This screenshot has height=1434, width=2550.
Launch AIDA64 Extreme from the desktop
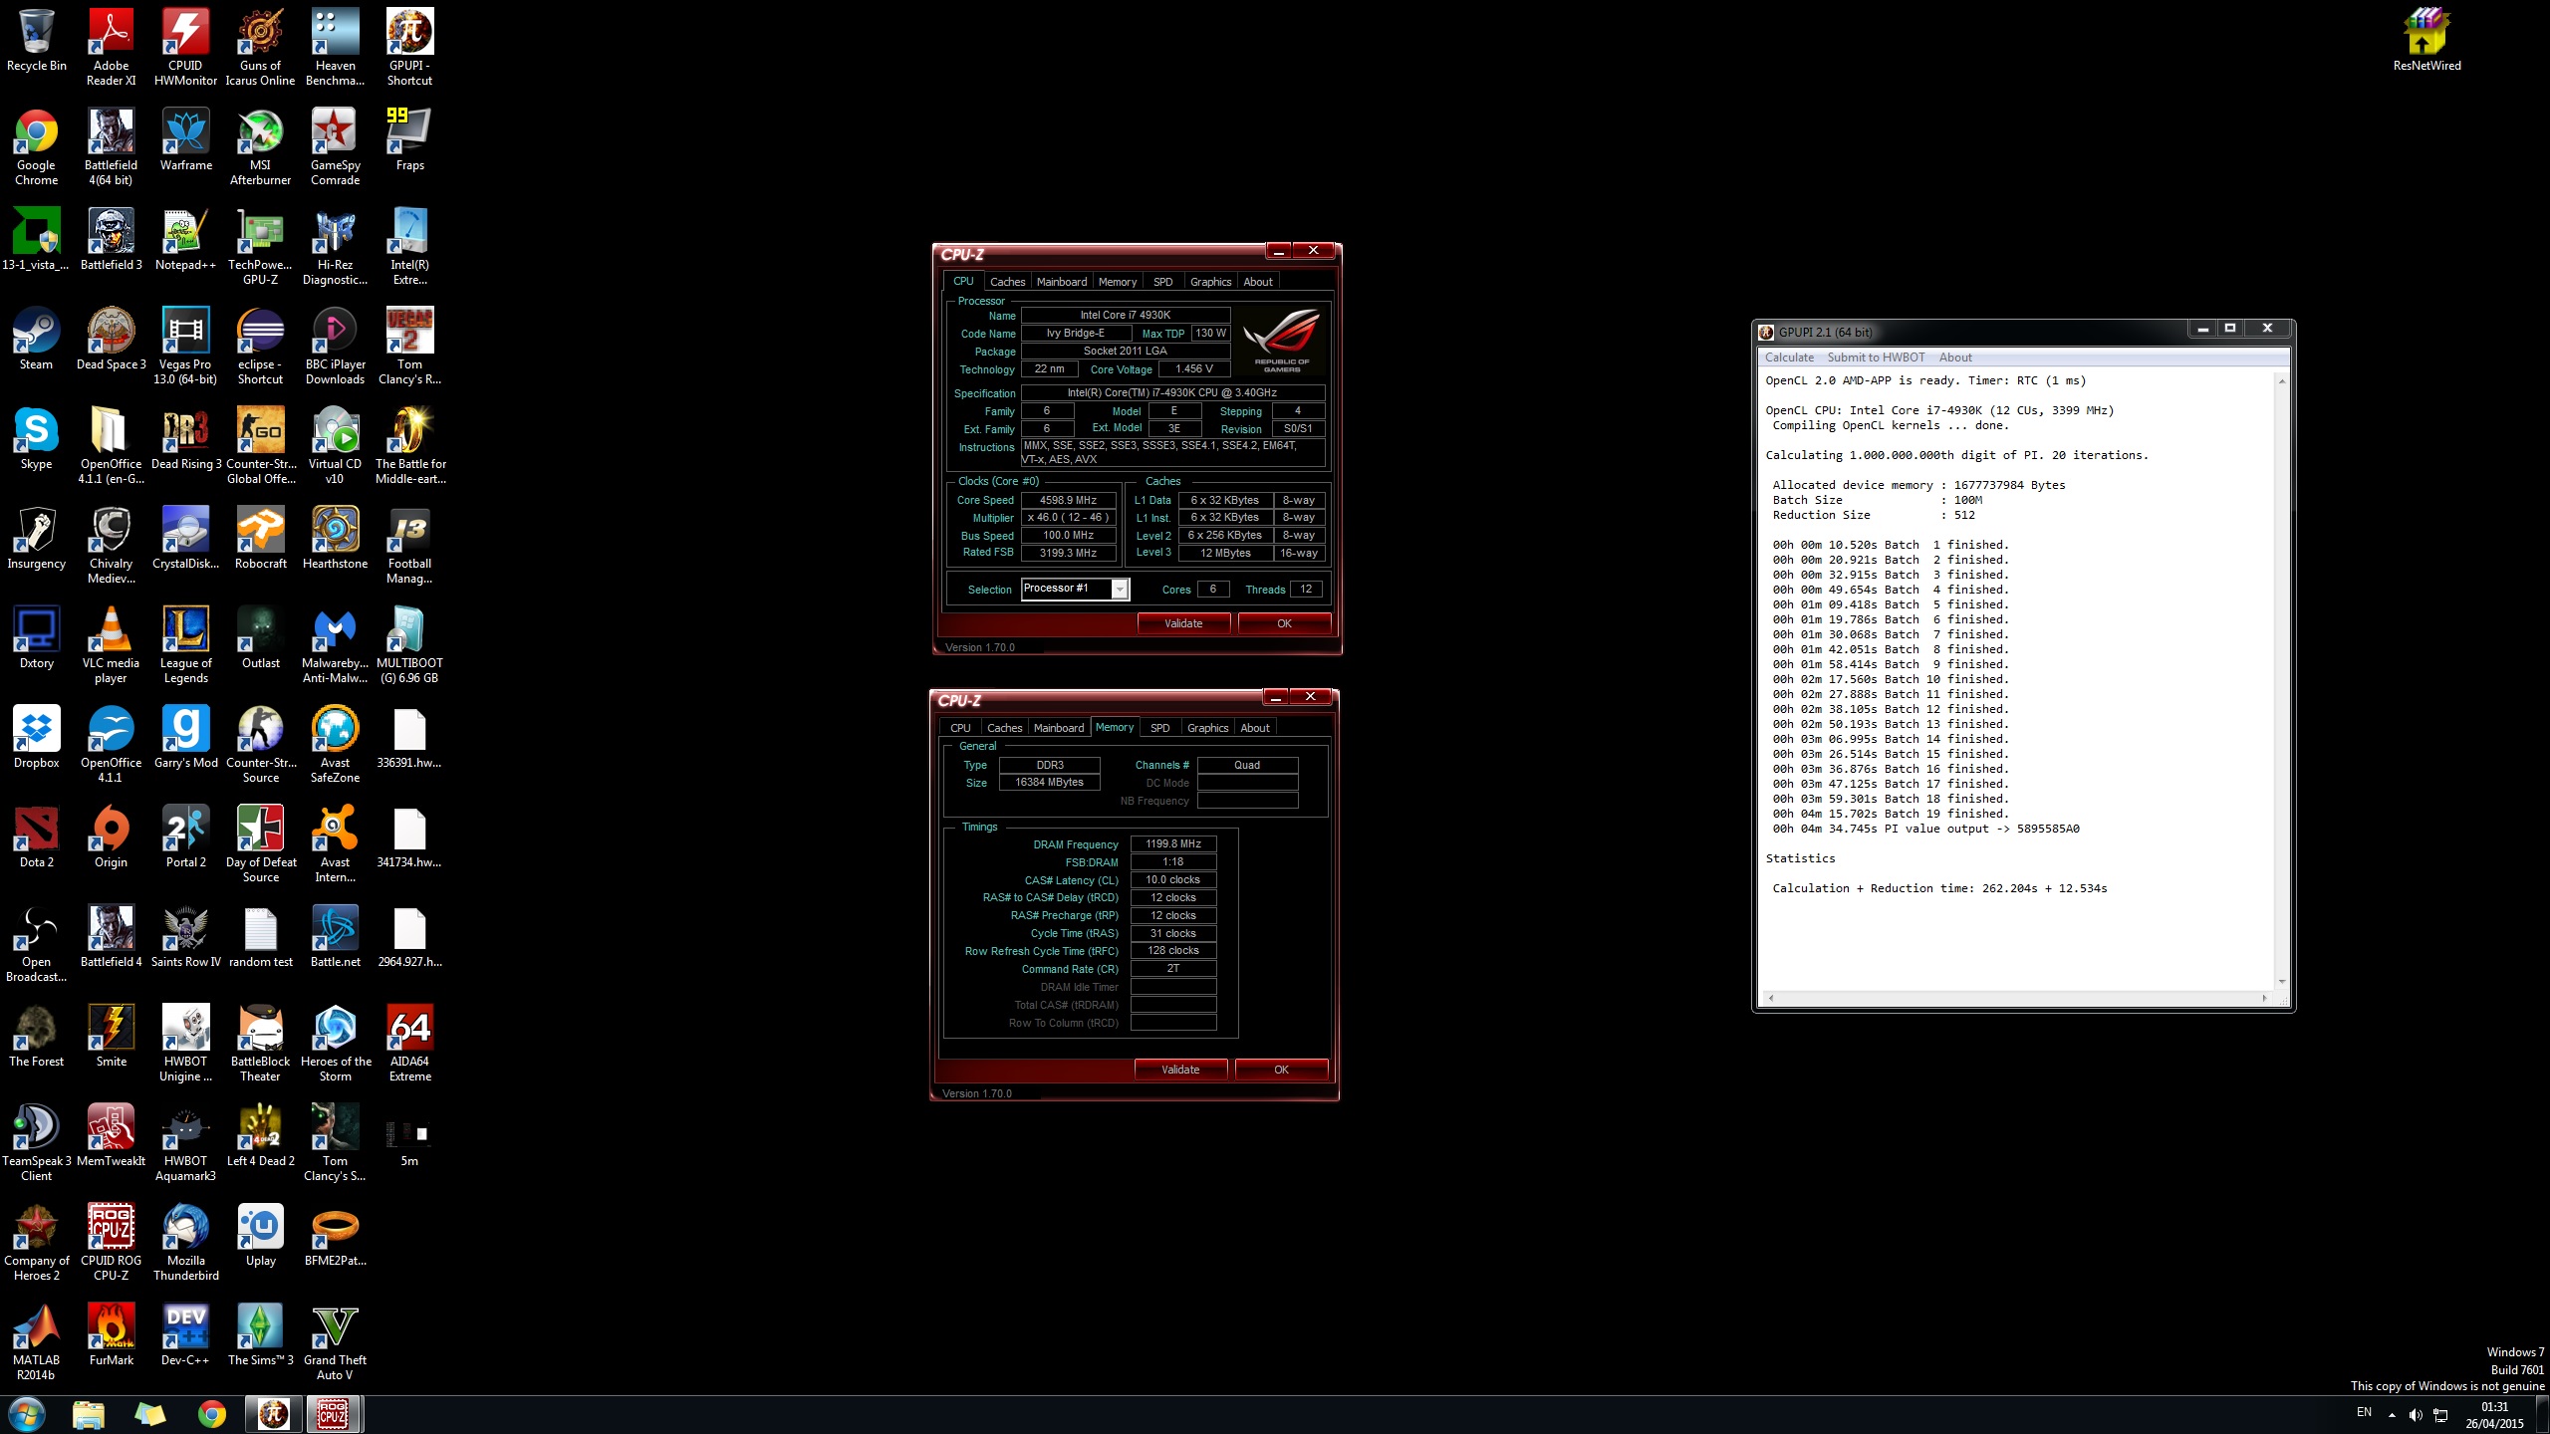409,1043
